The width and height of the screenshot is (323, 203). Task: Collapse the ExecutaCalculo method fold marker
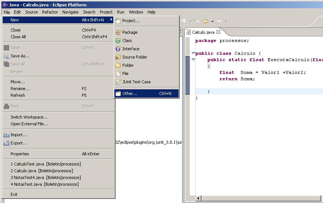point(193,60)
